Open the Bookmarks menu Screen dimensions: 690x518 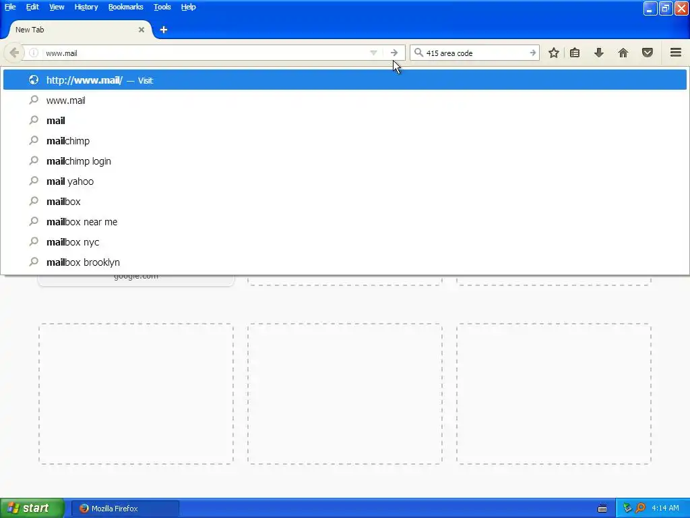(125, 7)
